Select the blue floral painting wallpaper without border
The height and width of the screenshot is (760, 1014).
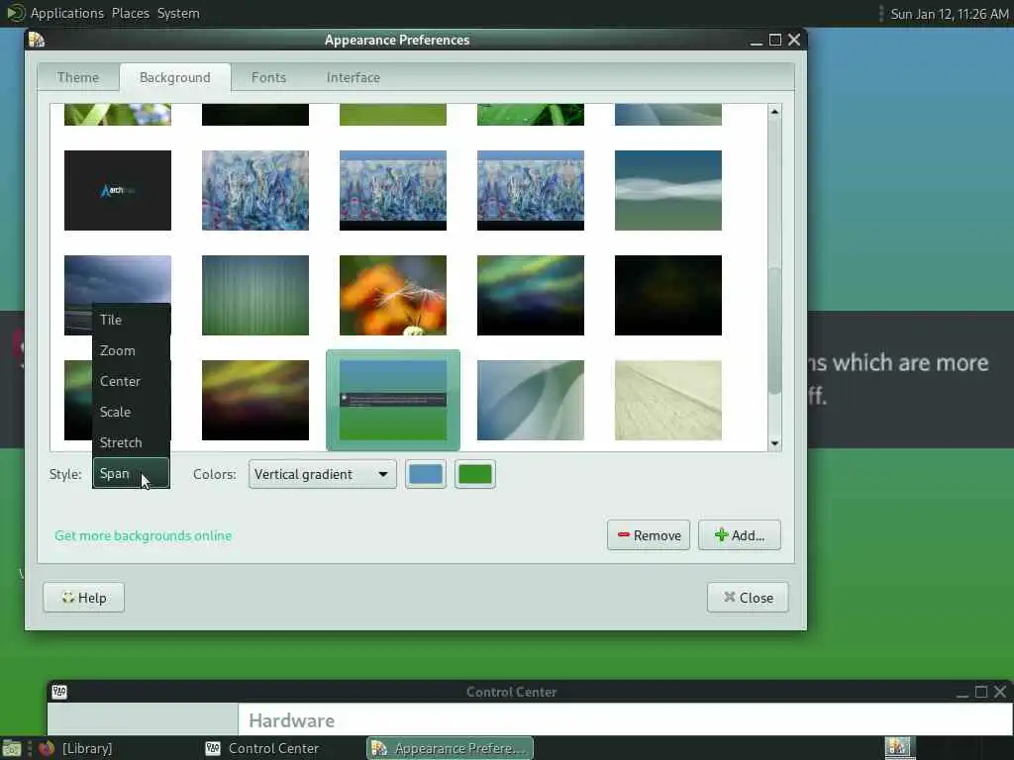[255, 190]
